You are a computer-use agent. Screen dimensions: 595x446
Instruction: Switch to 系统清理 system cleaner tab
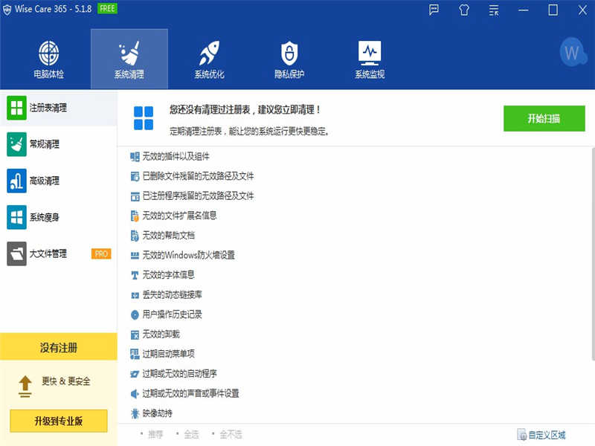129,59
